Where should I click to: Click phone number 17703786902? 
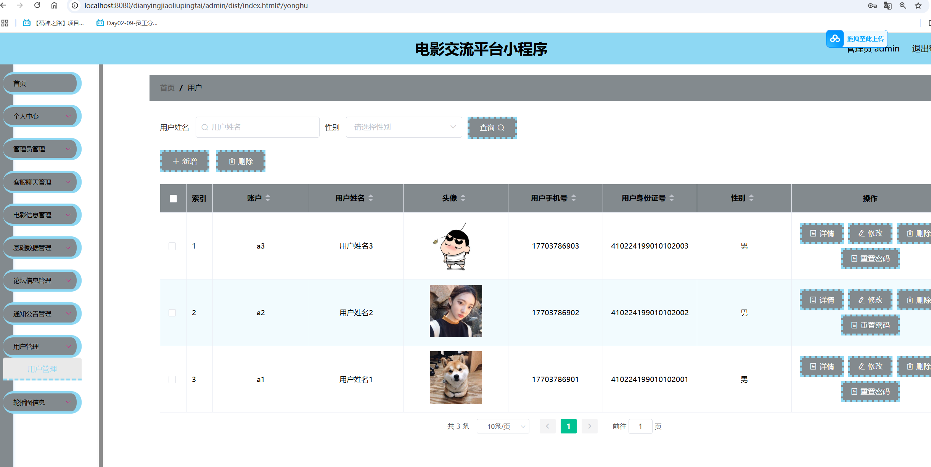555,313
